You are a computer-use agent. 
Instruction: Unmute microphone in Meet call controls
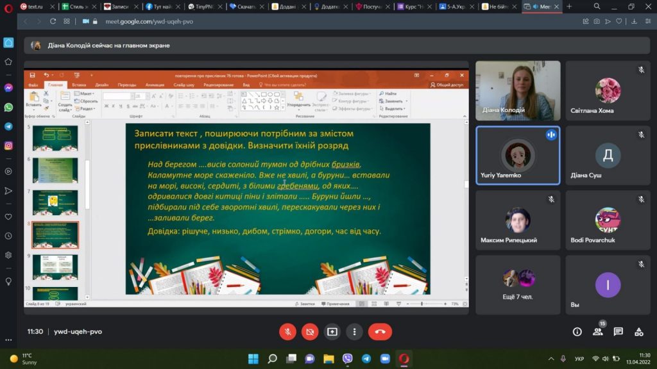[287, 332]
